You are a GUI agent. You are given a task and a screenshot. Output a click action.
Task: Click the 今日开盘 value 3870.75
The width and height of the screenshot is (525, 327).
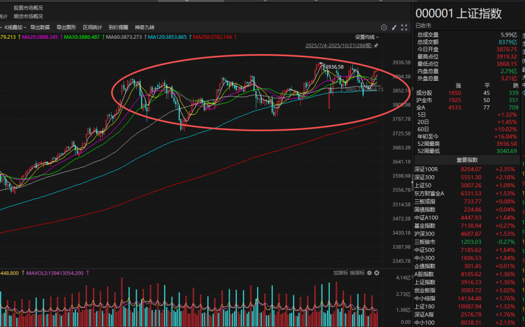pos(506,50)
